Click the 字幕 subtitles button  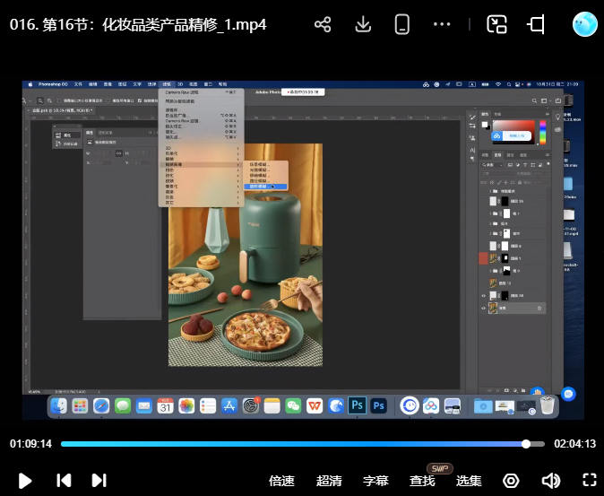tap(375, 481)
